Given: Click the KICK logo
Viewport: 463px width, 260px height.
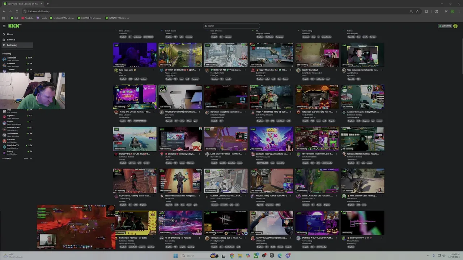Looking at the screenshot, I should [15, 26].
